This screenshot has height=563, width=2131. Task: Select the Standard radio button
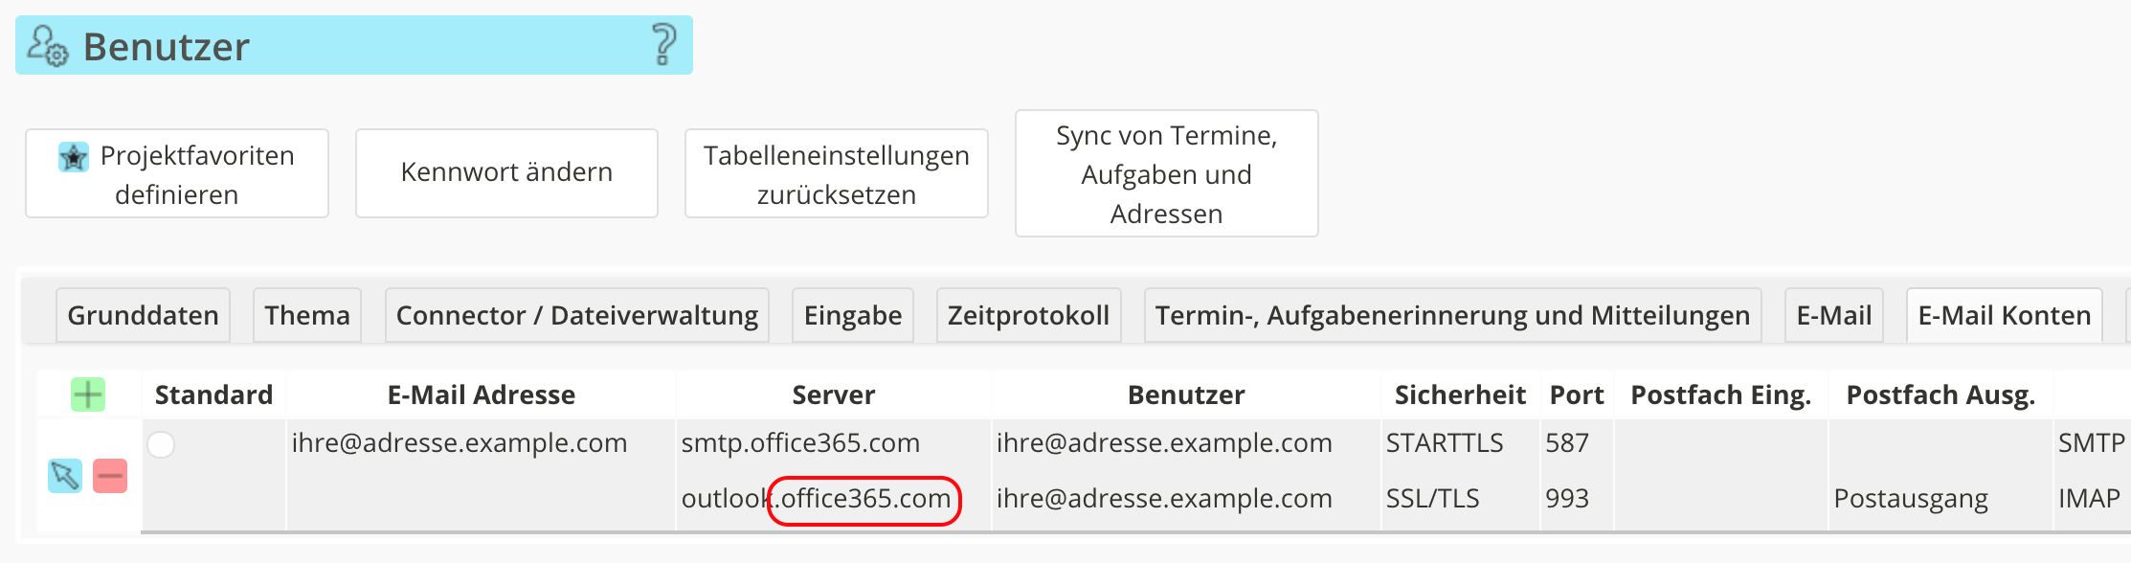point(161,444)
